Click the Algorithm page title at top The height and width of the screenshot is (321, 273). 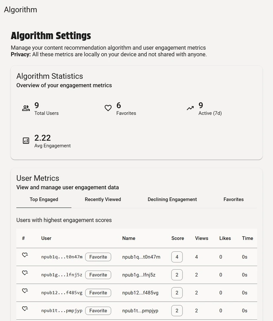(x=21, y=10)
